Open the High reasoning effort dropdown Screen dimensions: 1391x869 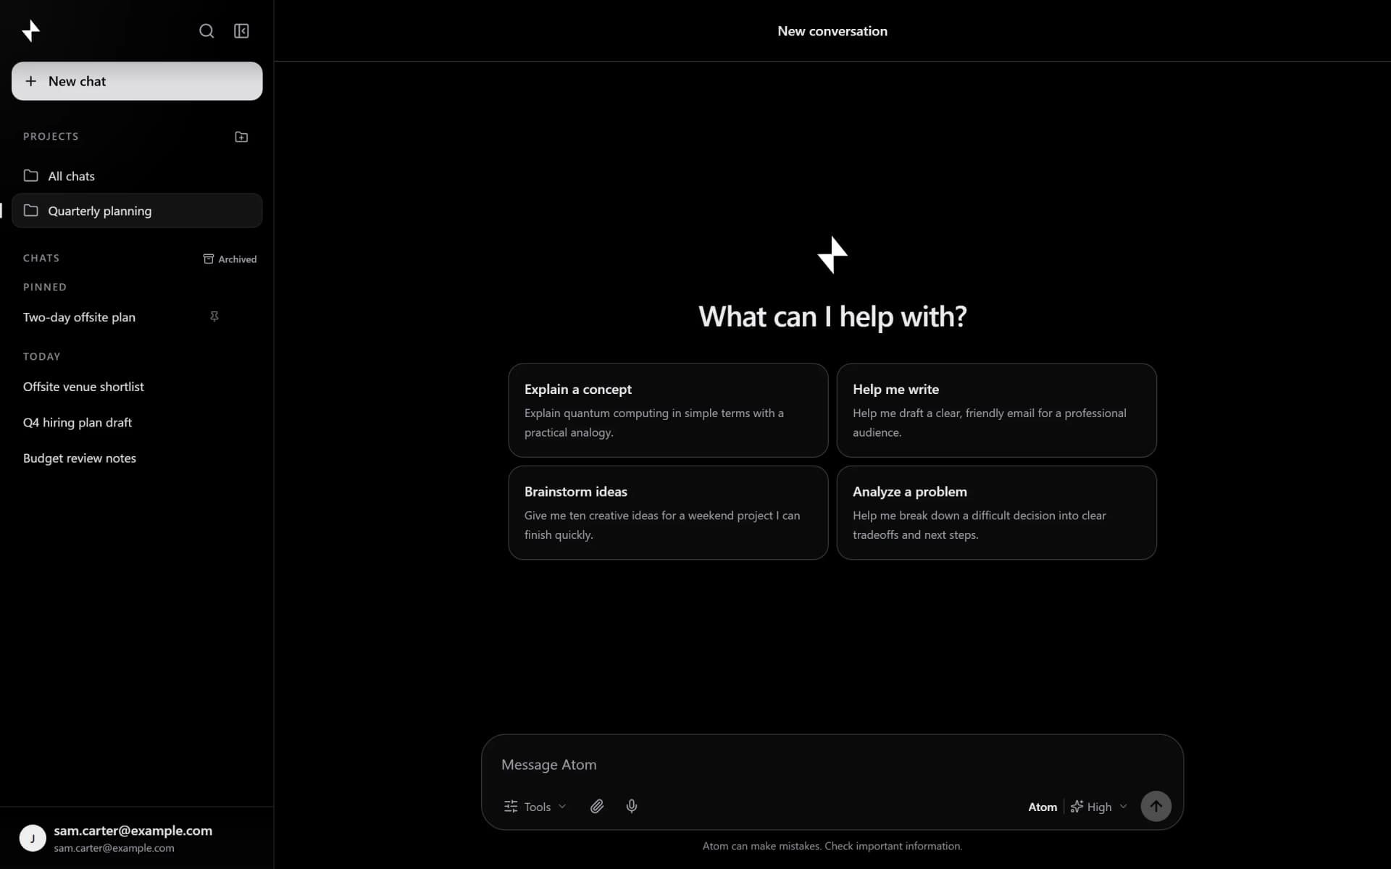1099,807
